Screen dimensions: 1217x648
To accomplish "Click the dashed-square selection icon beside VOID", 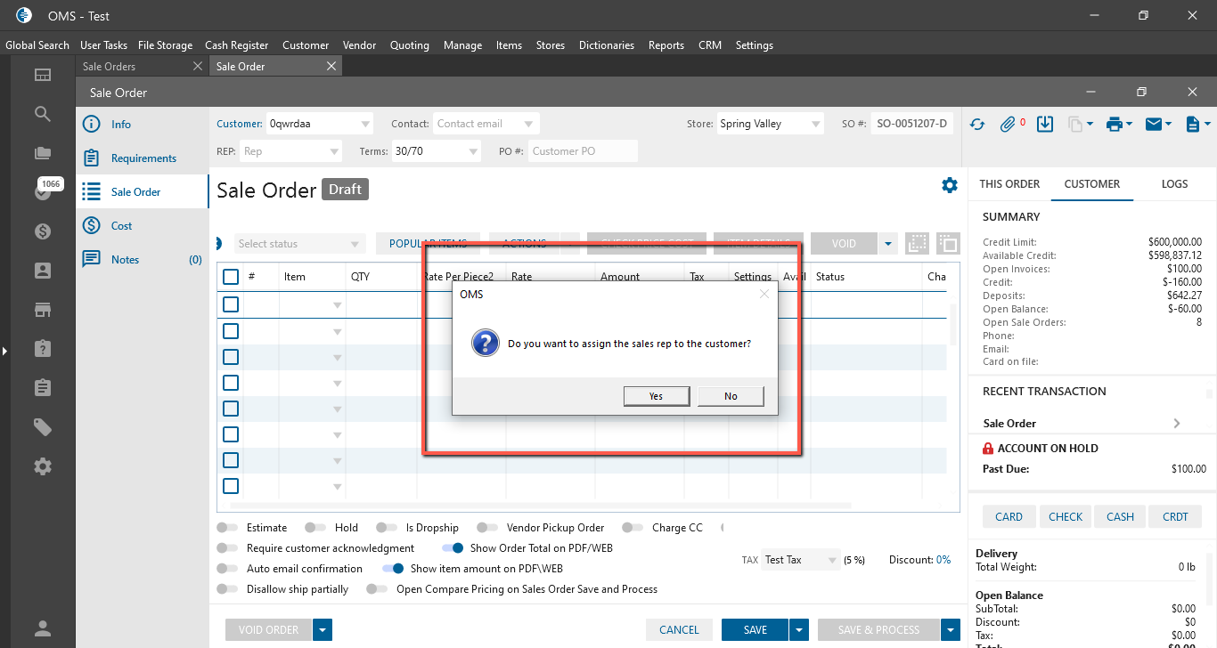I will click(917, 243).
